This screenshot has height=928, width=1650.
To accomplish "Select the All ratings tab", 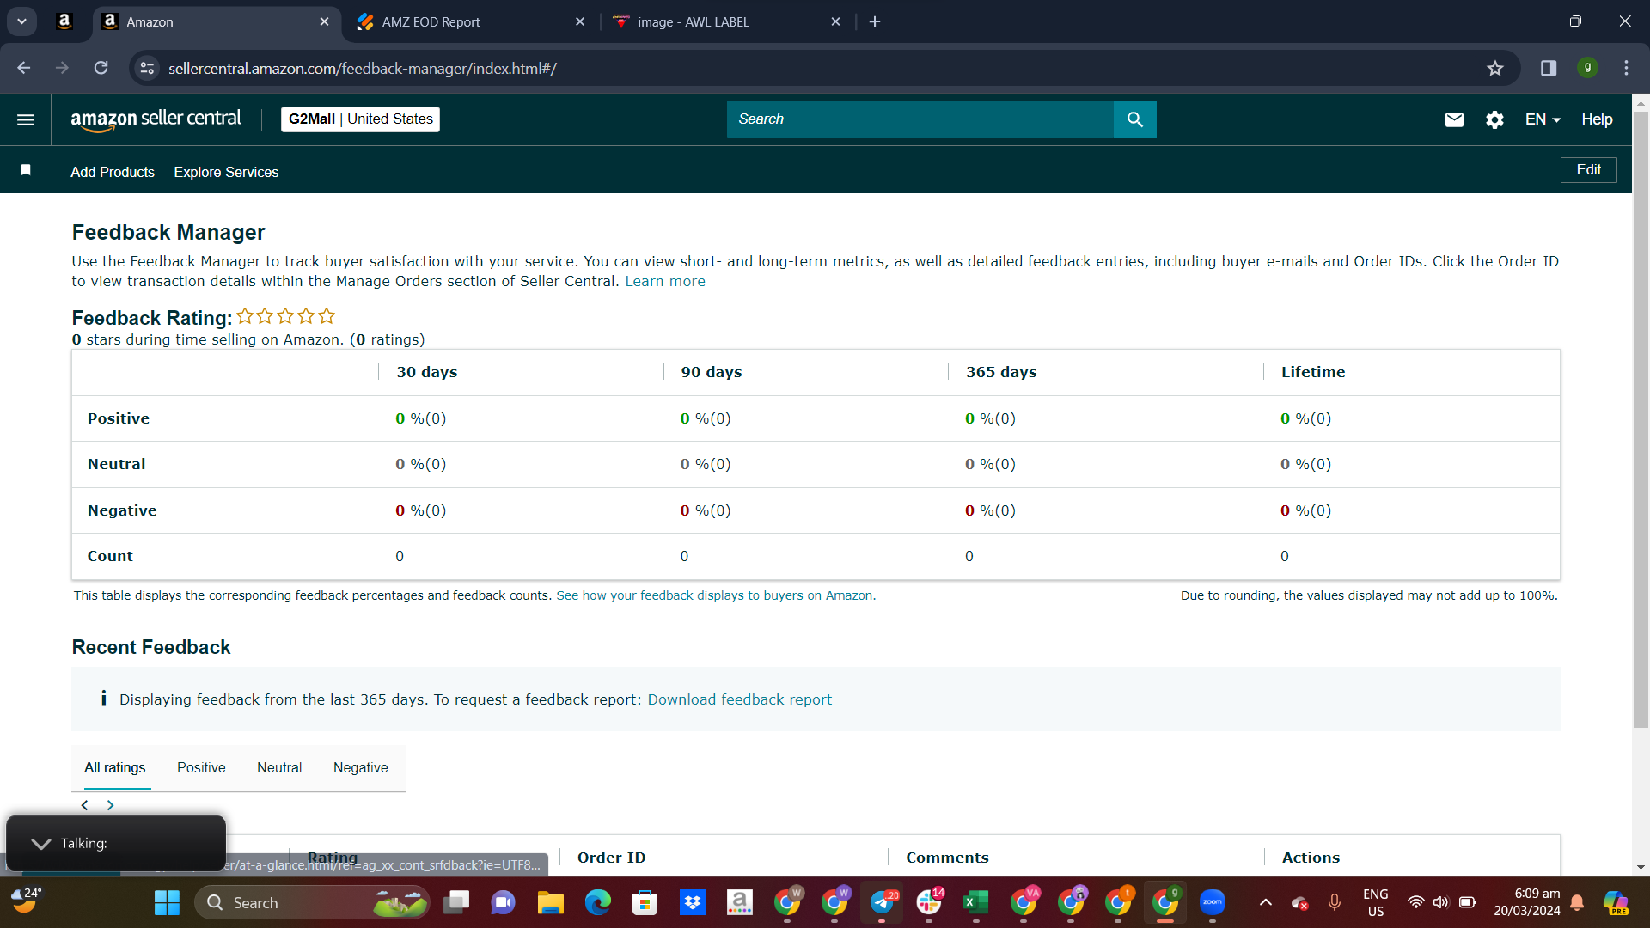I will click(x=115, y=768).
